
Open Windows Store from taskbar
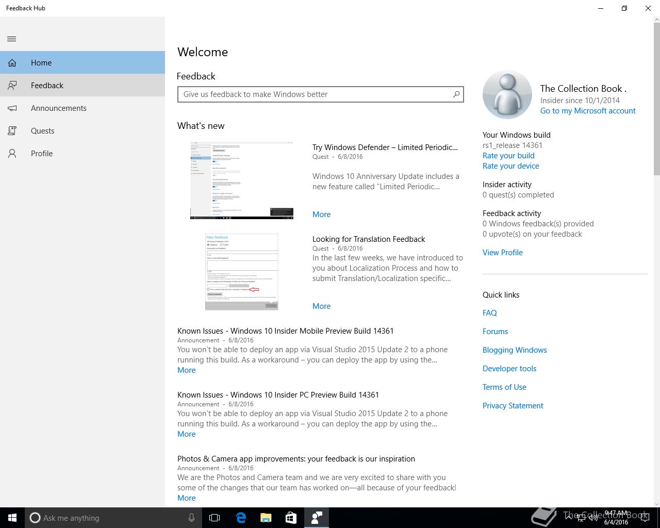[291, 518]
